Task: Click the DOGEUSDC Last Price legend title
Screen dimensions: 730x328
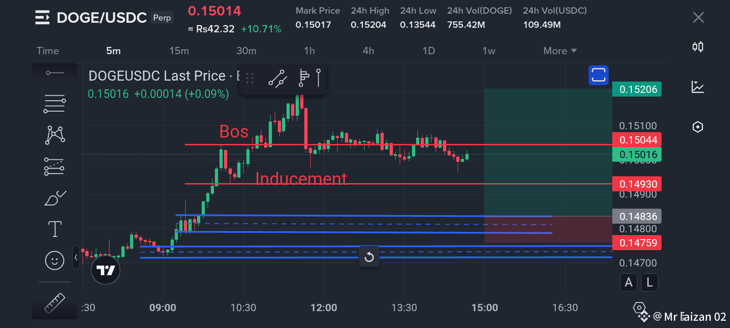Action: pyautogui.click(x=157, y=76)
